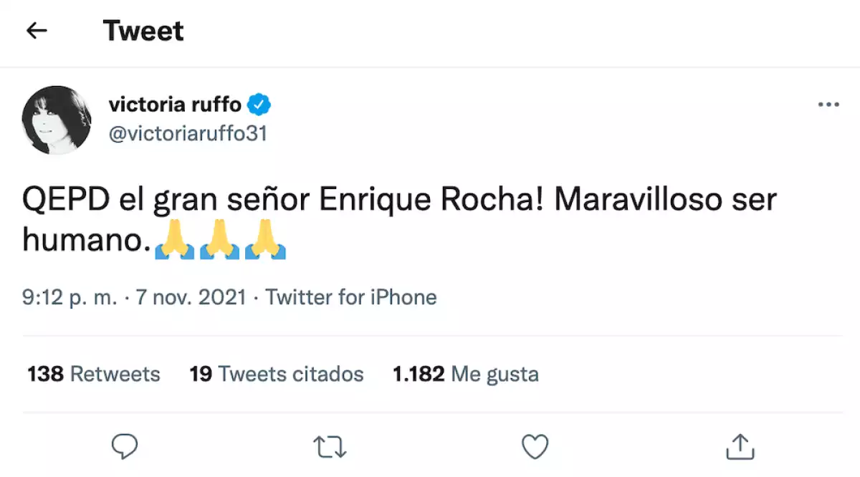Go back using the left arrow

click(x=37, y=30)
